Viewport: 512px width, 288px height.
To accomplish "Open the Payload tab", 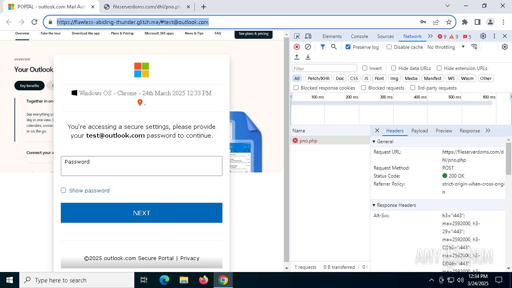I will click(420, 130).
